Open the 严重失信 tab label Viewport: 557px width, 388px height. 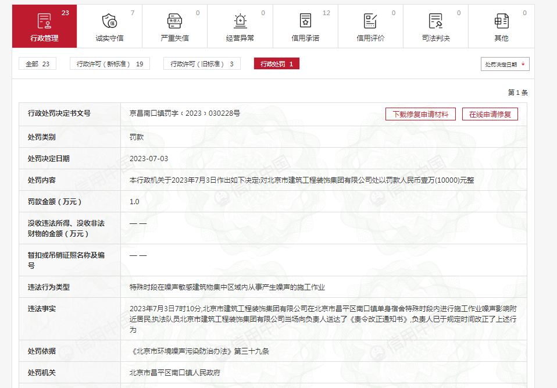(x=175, y=38)
